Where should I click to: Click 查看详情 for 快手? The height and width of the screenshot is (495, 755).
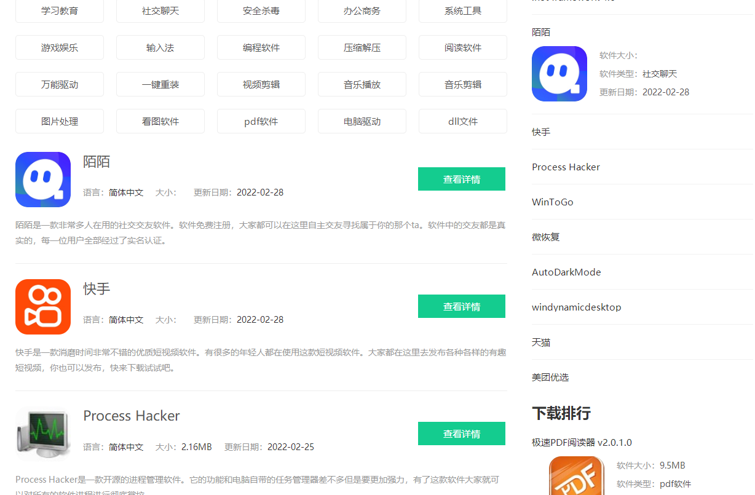[x=461, y=306]
